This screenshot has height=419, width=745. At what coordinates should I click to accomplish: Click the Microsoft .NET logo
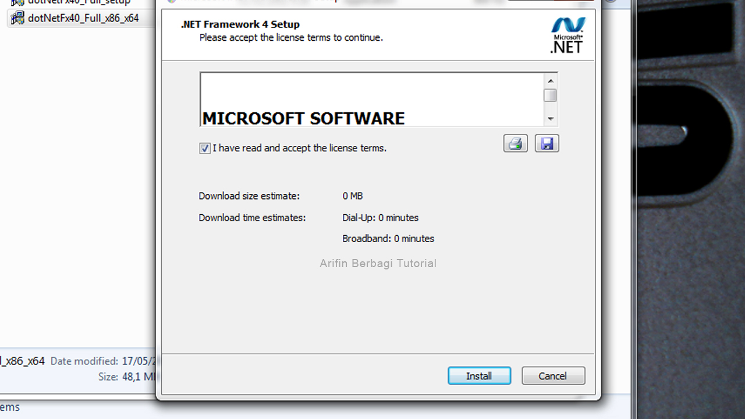[567, 35]
